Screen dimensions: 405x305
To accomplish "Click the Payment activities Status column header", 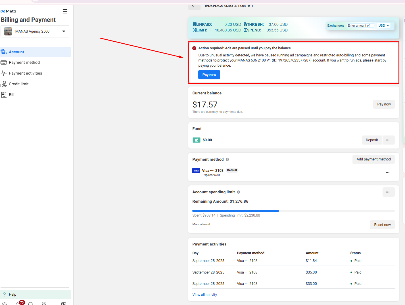I will pyautogui.click(x=355, y=253).
